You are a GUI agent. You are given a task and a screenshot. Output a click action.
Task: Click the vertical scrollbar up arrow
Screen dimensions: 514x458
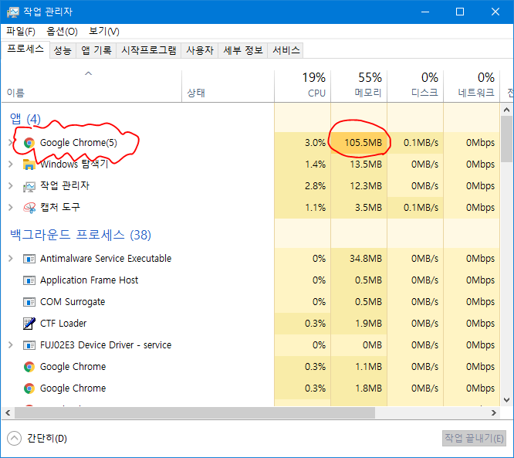pyautogui.click(x=506, y=110)
